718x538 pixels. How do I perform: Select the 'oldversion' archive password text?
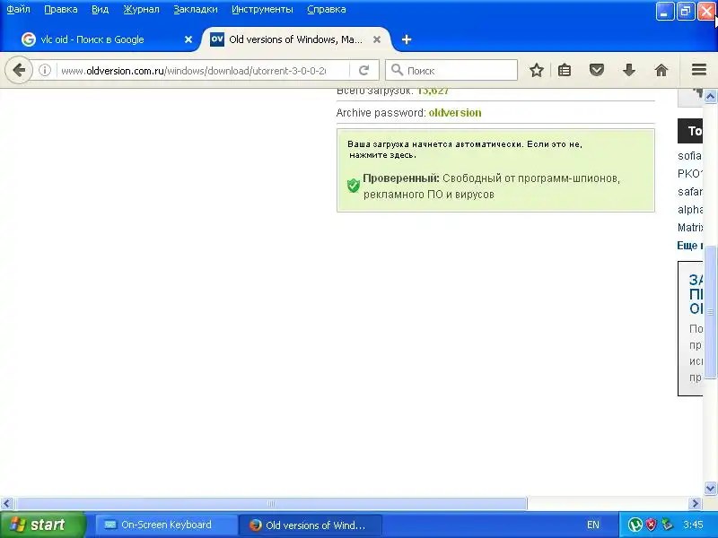pos(455,113)
